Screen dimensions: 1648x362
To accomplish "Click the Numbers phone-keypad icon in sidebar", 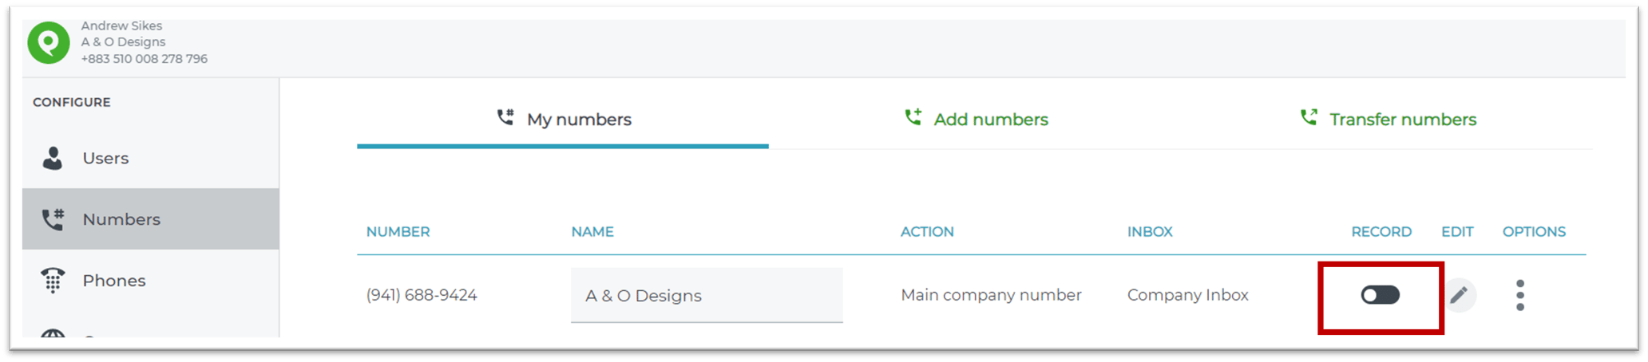I will pos(53,219).
